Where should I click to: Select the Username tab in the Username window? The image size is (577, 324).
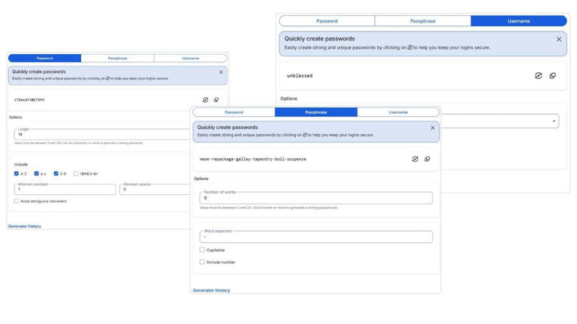click(x=519, y=21)
